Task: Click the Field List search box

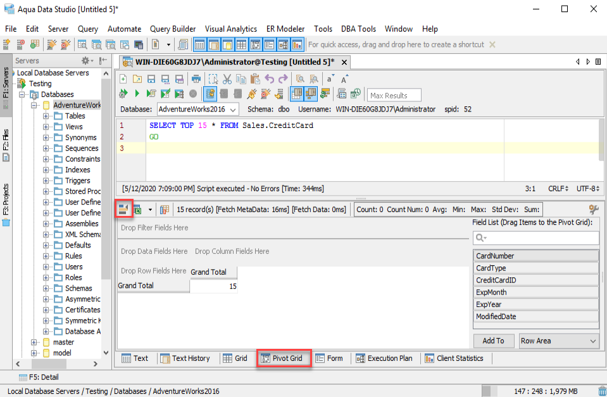Action: (535, 237)
